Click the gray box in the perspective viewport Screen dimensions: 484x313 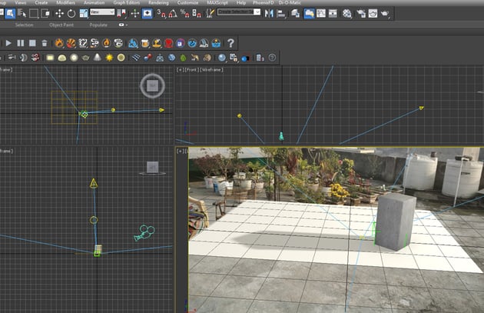(396, 221)
